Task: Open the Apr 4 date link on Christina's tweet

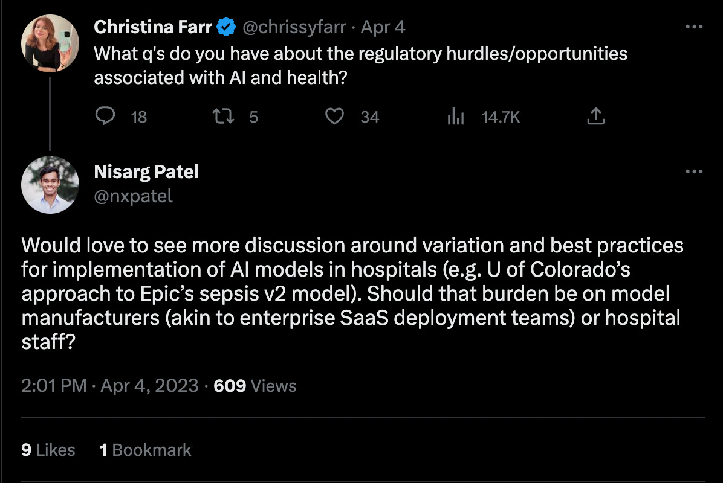Action: (x=383, y=27)
